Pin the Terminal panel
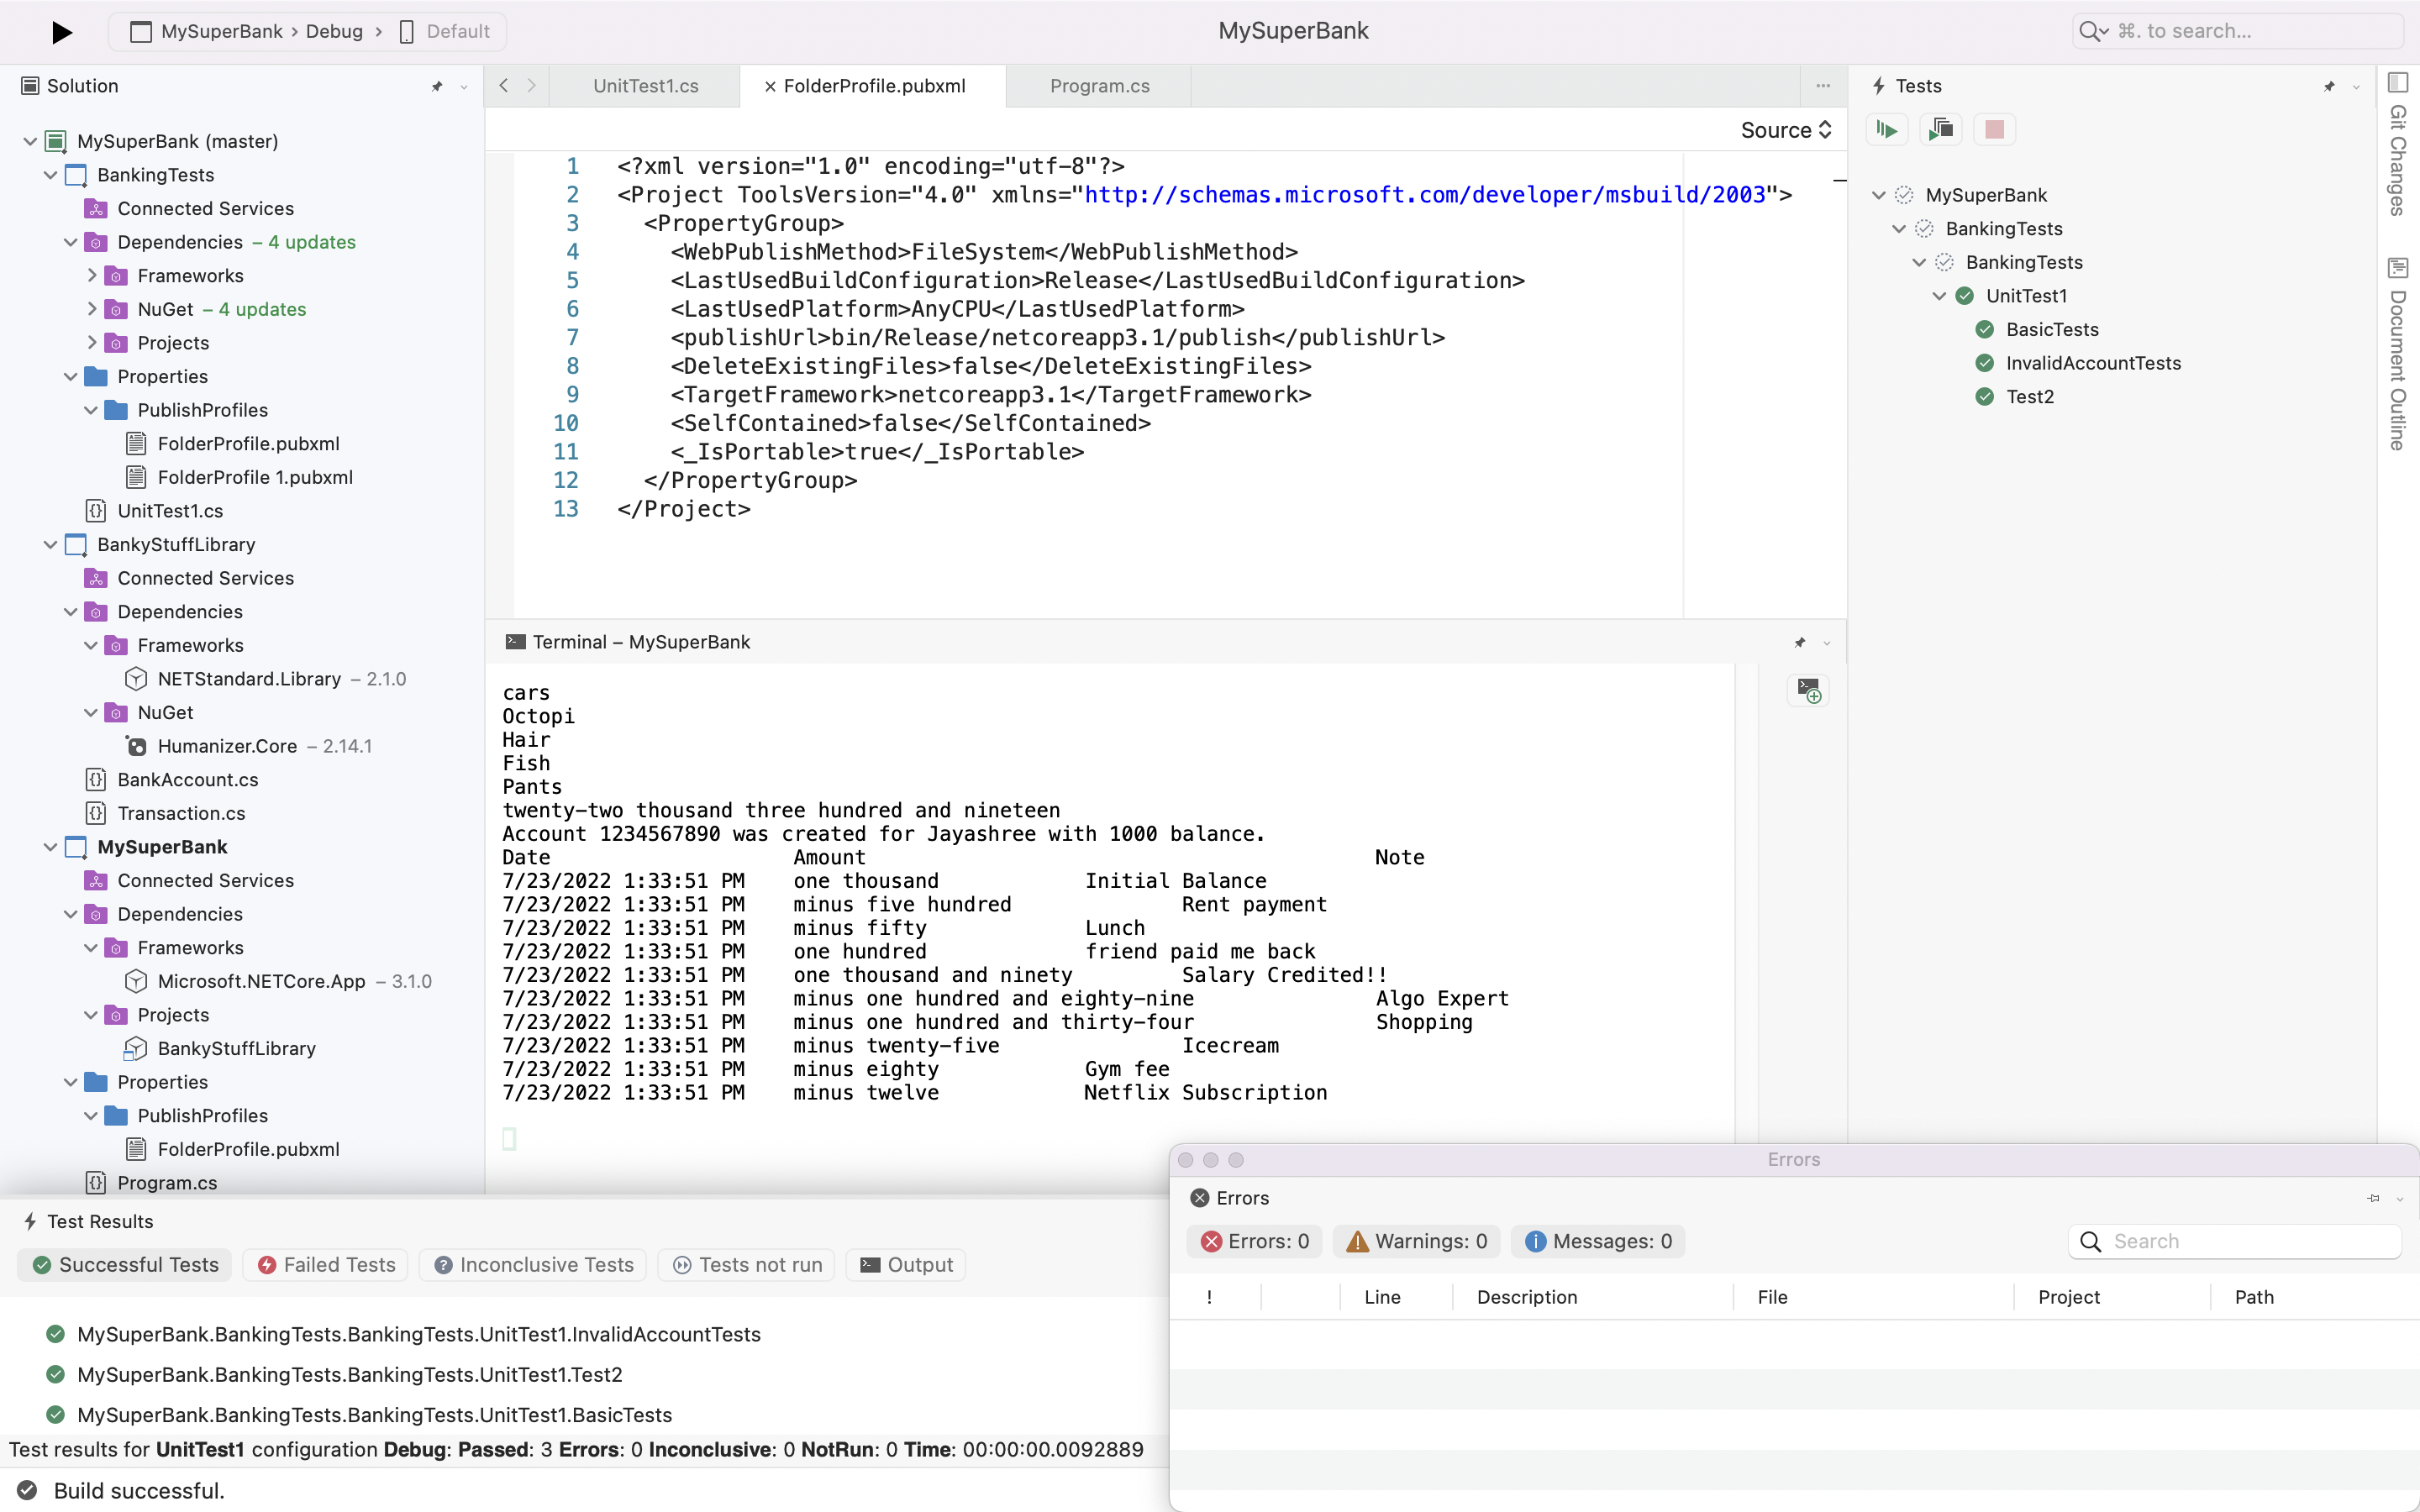This screenshot has width=2420, height=1512. tap(1800, 643)
